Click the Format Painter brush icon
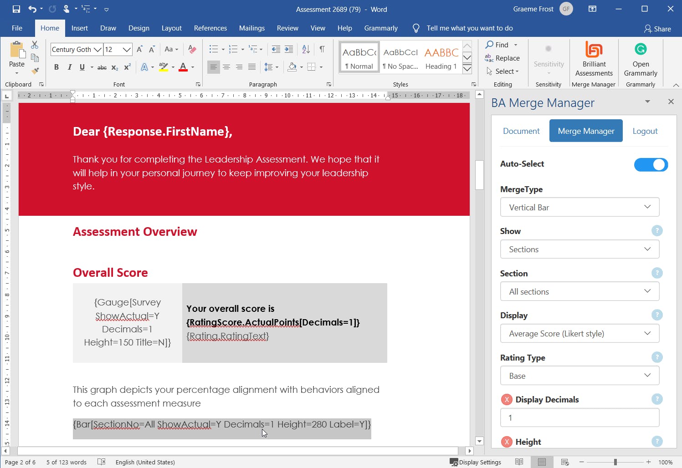The height and width of the screenshot is (468, 682). click(x=35, y=71)
